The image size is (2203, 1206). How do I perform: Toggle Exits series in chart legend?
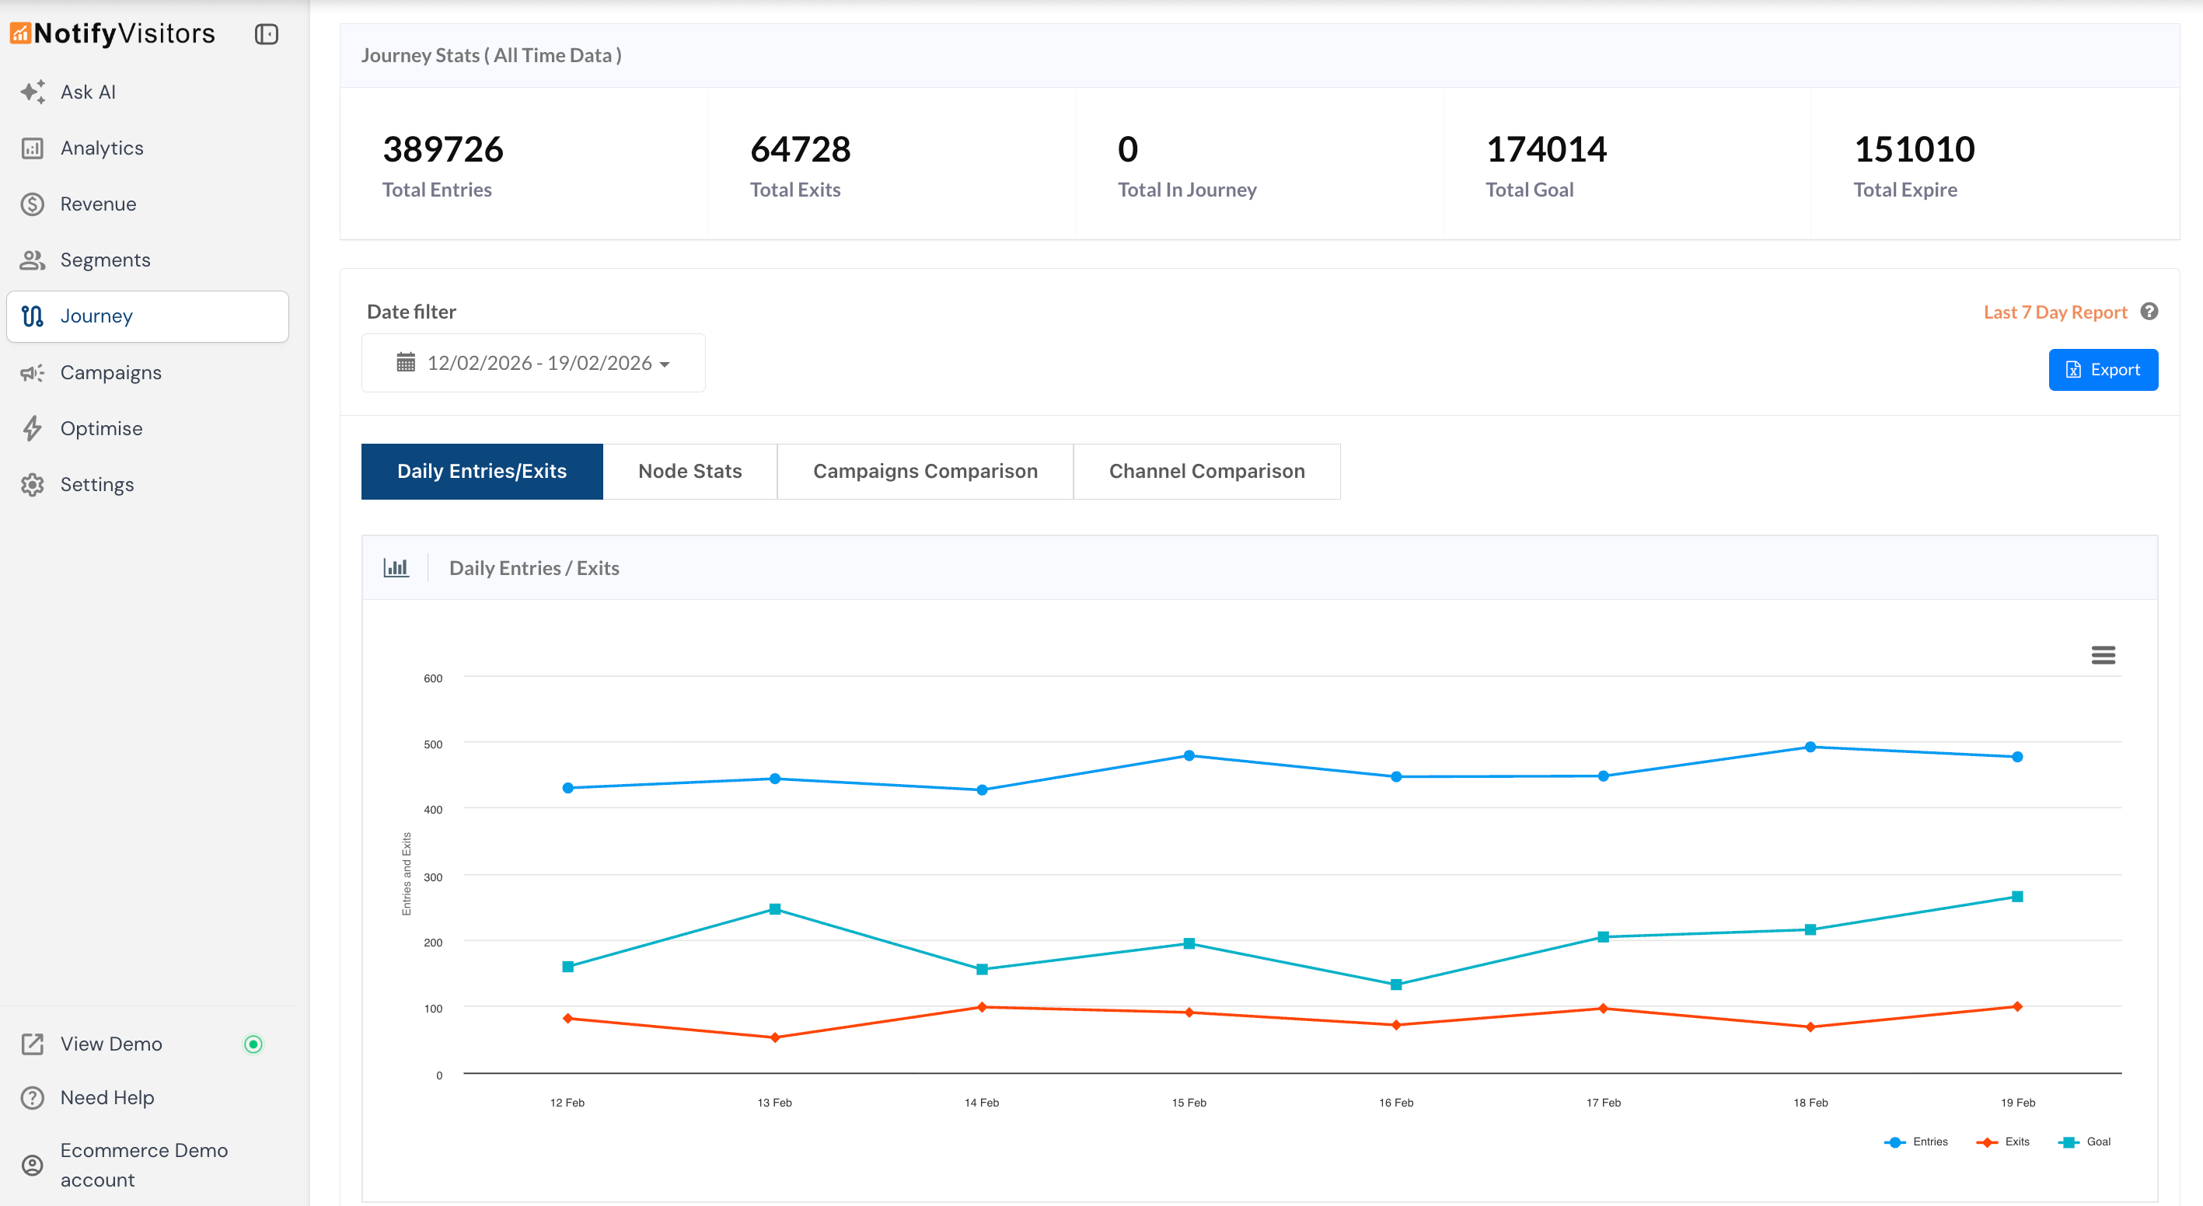(2004, 1142)
